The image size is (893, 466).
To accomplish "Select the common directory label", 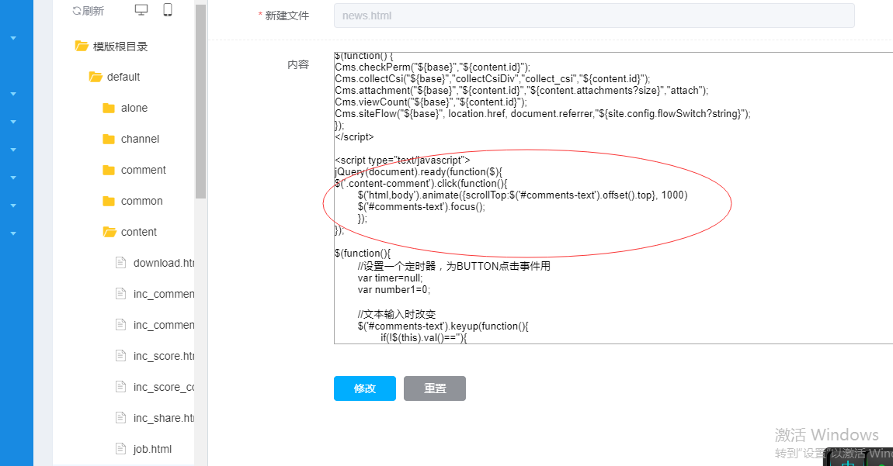I will pos(142,201).
